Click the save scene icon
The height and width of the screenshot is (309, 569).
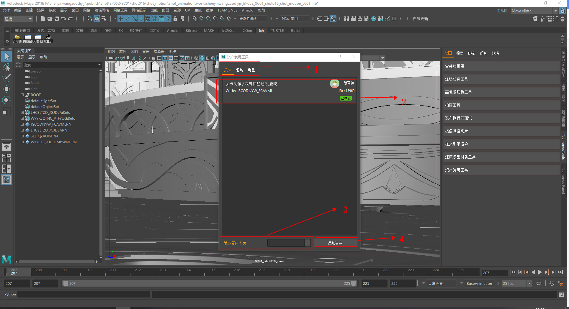tap(56, 19)
